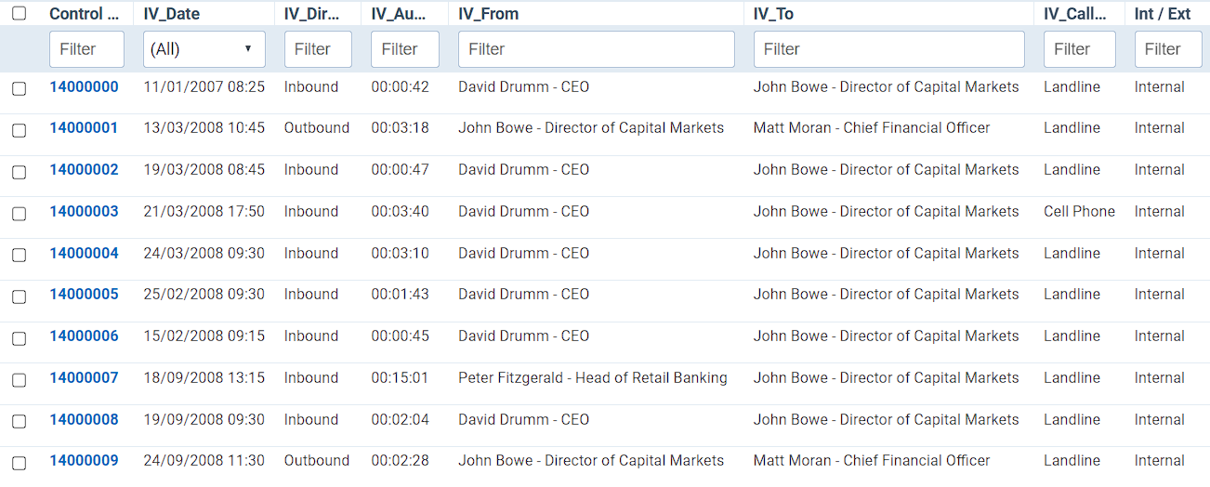The image size is (1210, 487).
Task: Check the select-all header checkbox
Action: point(19,14)
